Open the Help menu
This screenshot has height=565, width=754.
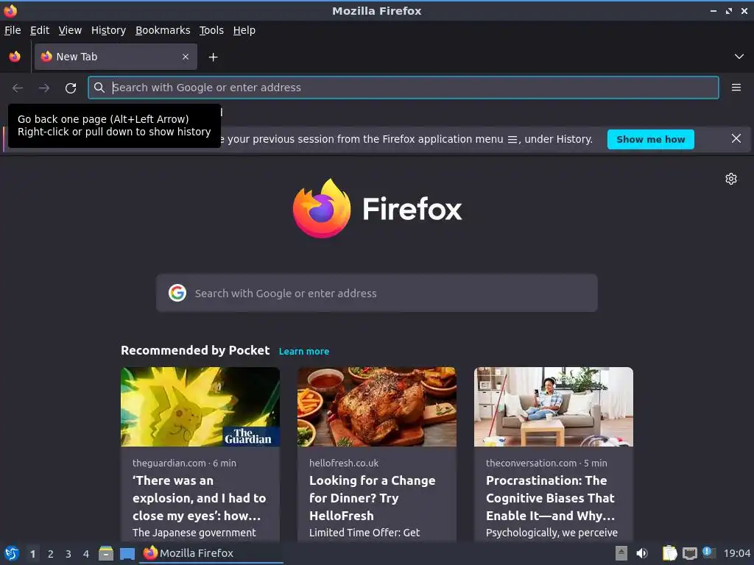coord(244,30)
